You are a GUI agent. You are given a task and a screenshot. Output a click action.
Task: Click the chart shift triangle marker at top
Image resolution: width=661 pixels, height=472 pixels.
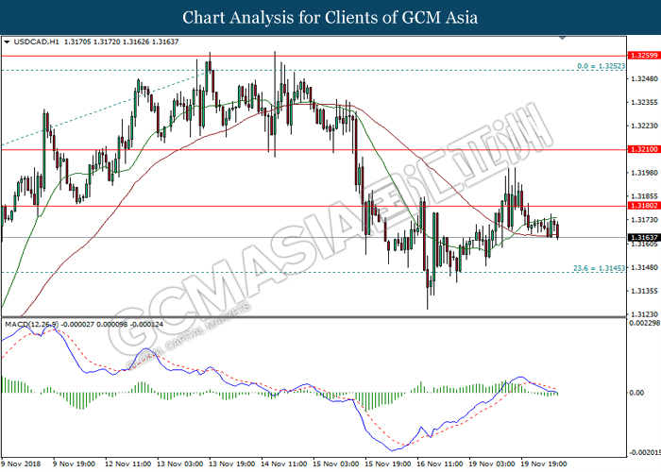pos(564,41)
